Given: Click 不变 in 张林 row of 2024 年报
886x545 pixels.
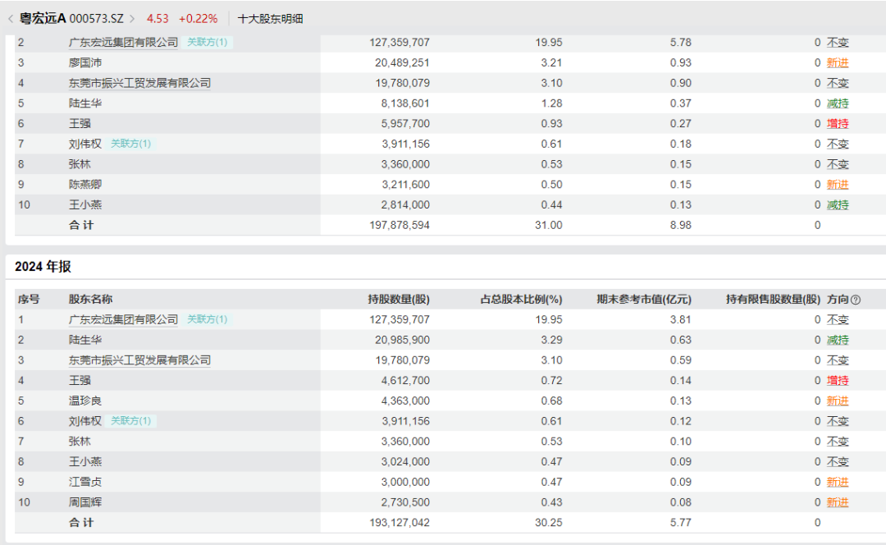Looking at the screenshot, I should click(x=838, y=442).
